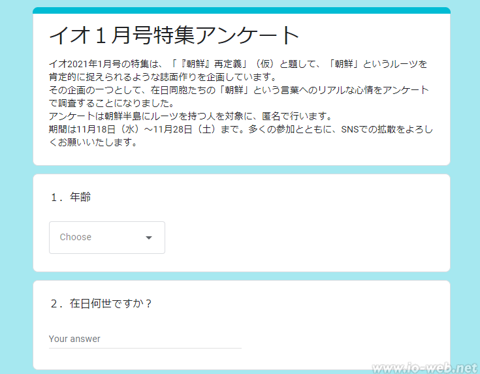Open the age 'Choose' dropdown
This screenshot has width=480, height=374.
pos(107,238)
